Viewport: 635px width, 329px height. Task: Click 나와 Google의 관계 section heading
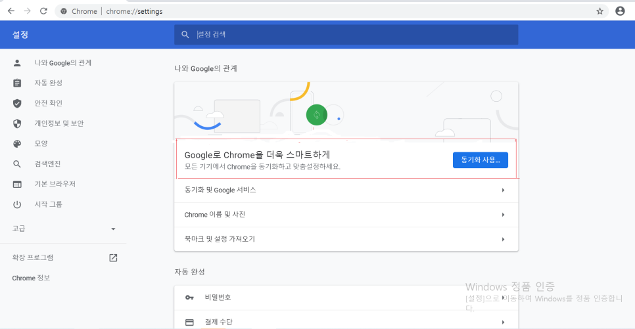coord(206,69)
